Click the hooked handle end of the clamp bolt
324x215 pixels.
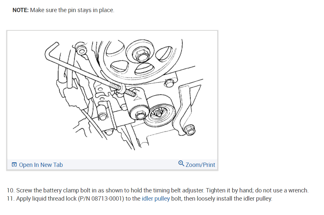[51, 51]
